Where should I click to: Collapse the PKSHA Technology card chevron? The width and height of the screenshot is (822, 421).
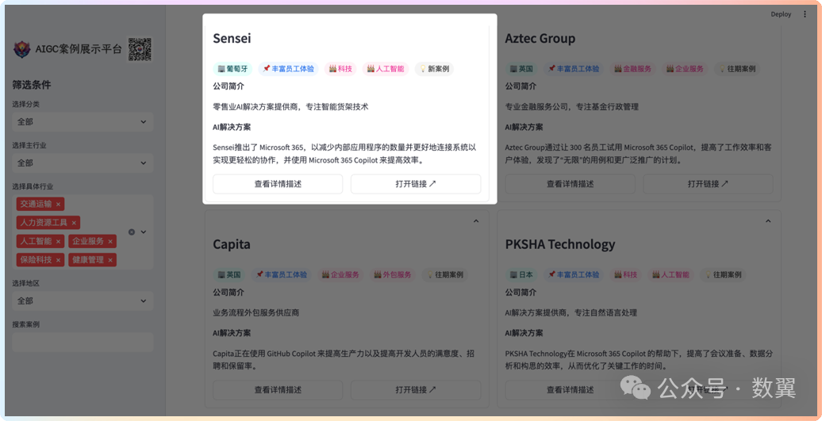[768, 221]
